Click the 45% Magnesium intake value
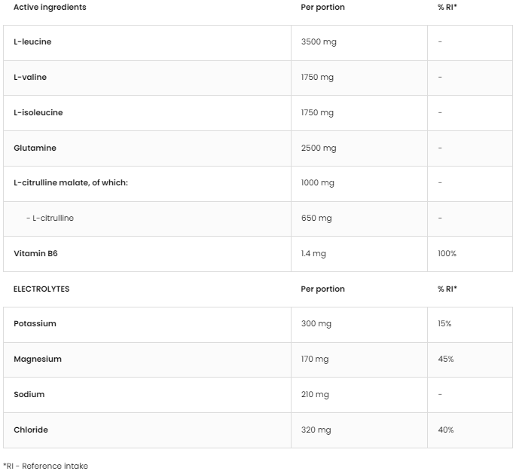516x471 pixels. (445, 359)
